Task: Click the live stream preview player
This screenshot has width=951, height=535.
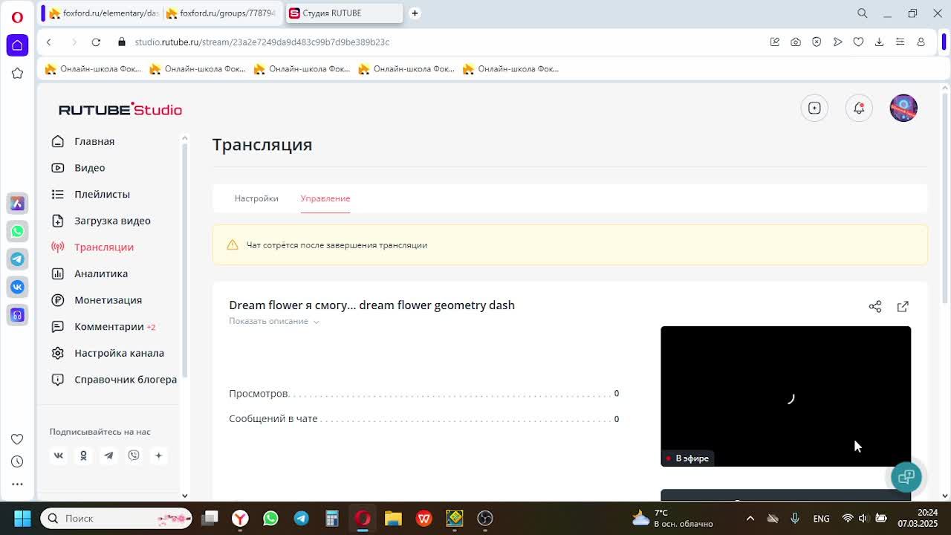Action: point(785,396)
